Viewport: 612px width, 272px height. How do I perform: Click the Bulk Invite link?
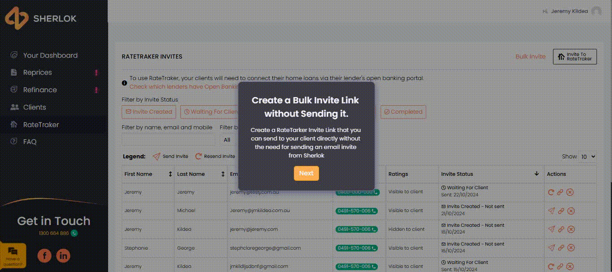pos(530,56)
